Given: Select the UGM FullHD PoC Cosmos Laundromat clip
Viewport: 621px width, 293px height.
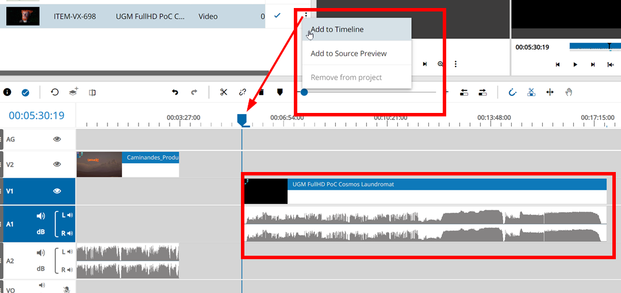Looking at the screenshot, I should 425,190.
